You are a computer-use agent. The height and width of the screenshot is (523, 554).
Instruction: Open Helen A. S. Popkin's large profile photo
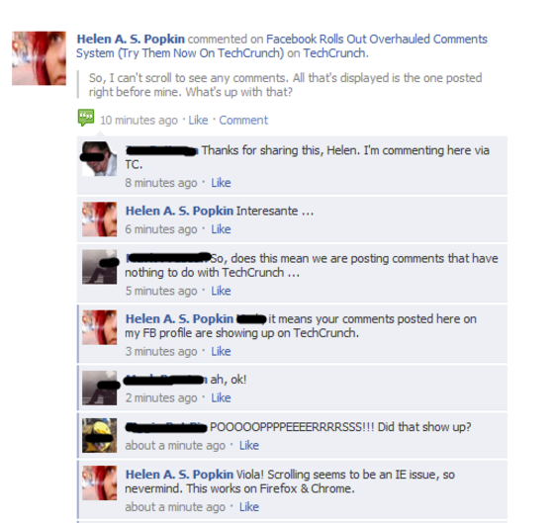tap(39, 58)
